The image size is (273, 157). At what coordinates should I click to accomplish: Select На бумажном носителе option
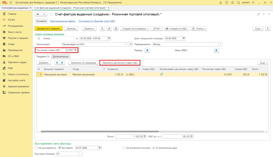point(124,148)
